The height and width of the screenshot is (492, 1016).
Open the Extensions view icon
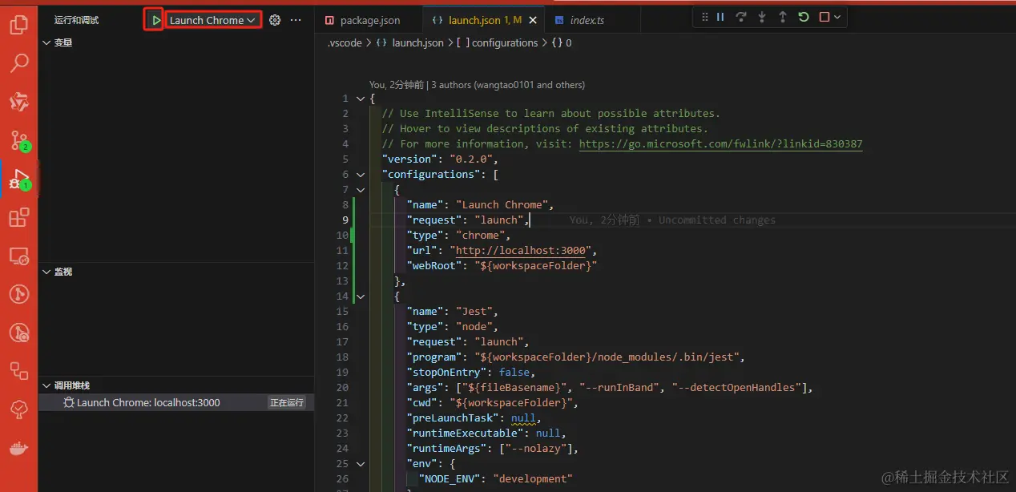coord(18,217)
